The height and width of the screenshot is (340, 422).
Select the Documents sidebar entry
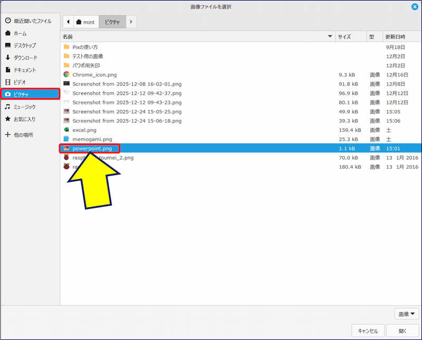25,70
